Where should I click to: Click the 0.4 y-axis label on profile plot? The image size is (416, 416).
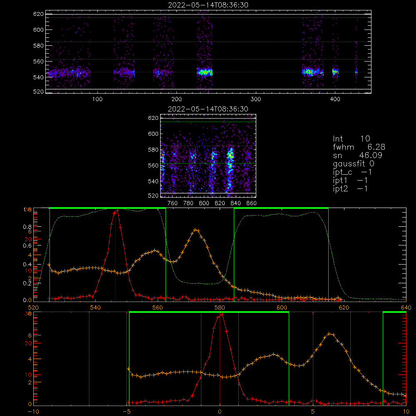27,264
